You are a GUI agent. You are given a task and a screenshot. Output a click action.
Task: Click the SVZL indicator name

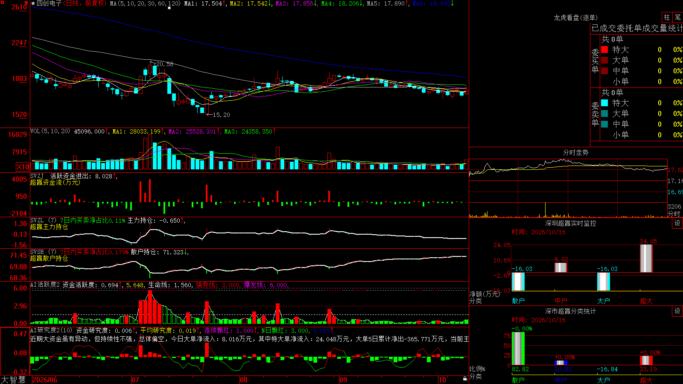(37, 220)
